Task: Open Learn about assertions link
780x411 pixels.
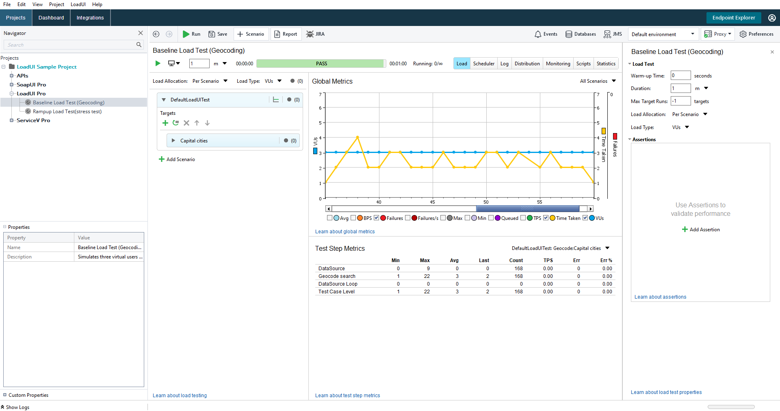Action: 660,297
